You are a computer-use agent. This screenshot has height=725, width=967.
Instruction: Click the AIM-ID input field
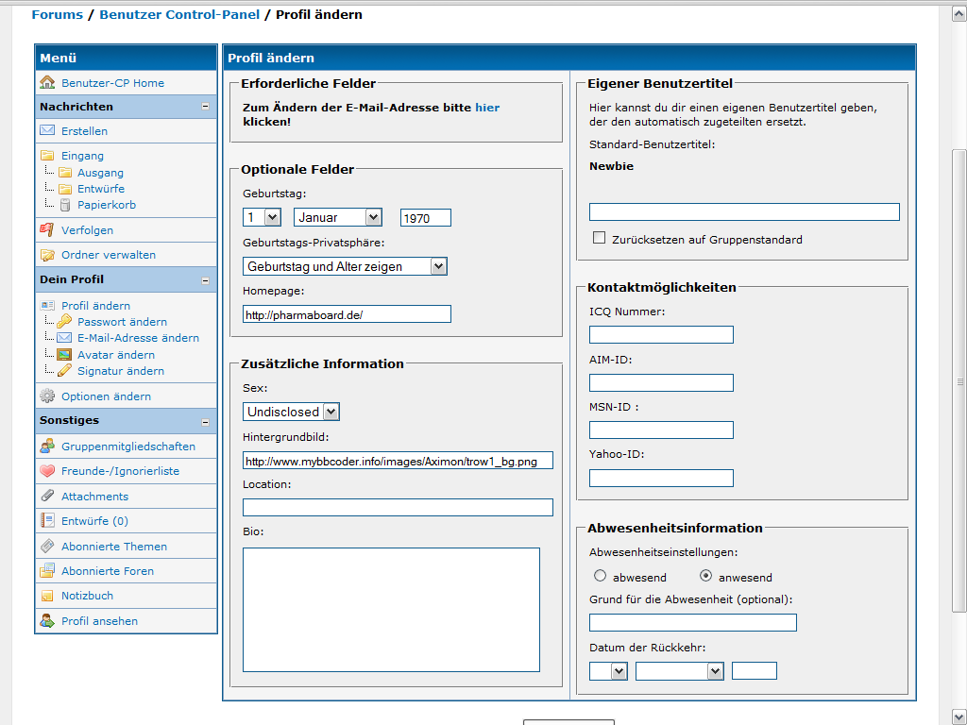[661, 383]
